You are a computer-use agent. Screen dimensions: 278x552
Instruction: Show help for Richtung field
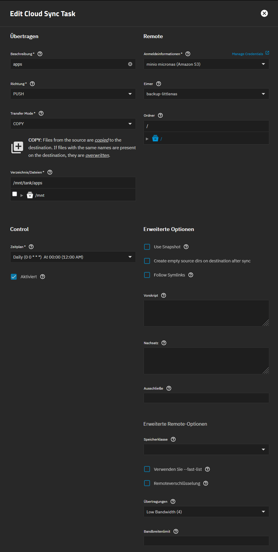pos(32,84)
